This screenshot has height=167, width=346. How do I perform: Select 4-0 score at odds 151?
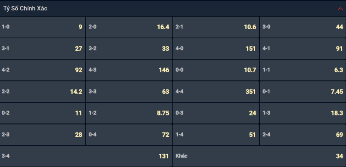click(x=215, y=49)
